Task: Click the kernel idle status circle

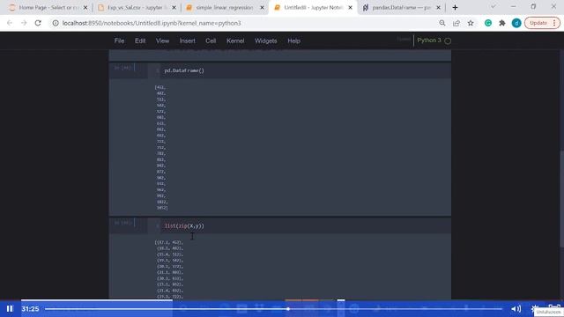Action: [448, 41]
